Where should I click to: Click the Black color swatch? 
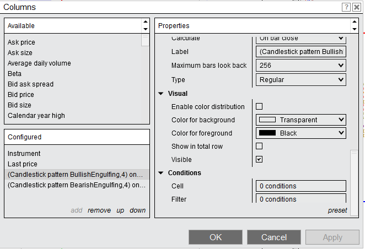click(x=267, y=133)
